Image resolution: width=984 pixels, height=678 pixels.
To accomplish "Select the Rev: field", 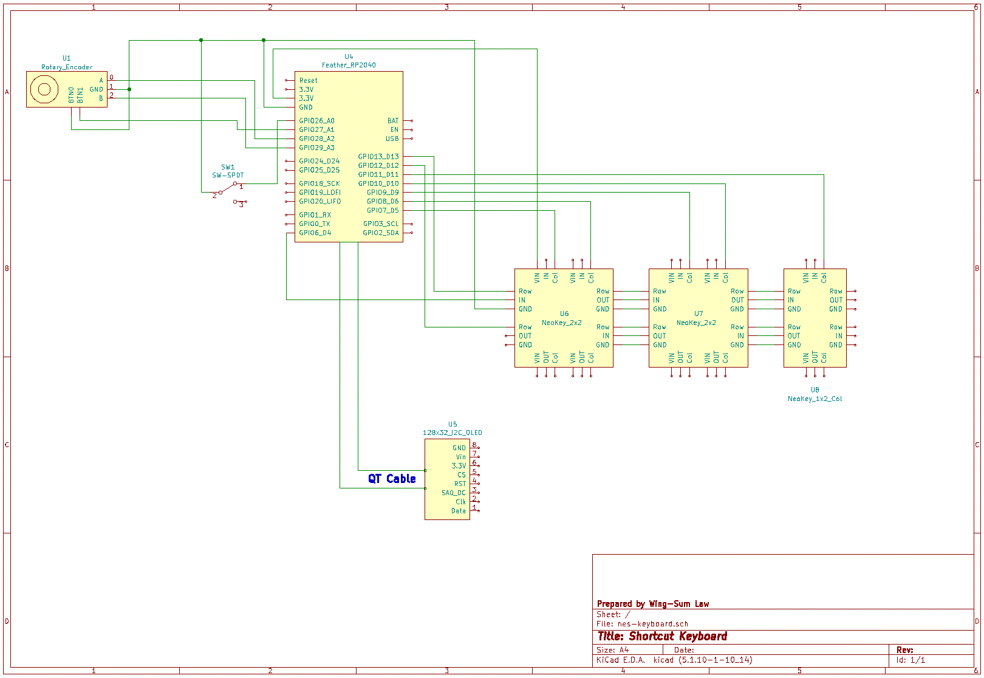I will click(x=904, y=650).
